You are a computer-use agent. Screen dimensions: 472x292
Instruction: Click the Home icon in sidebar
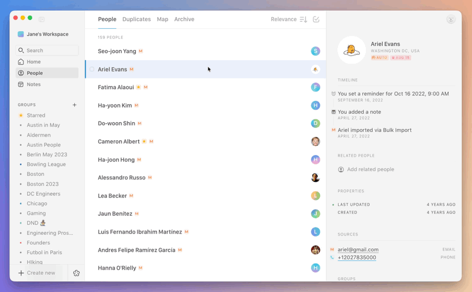pyautogui.click(x=21, y=62)
